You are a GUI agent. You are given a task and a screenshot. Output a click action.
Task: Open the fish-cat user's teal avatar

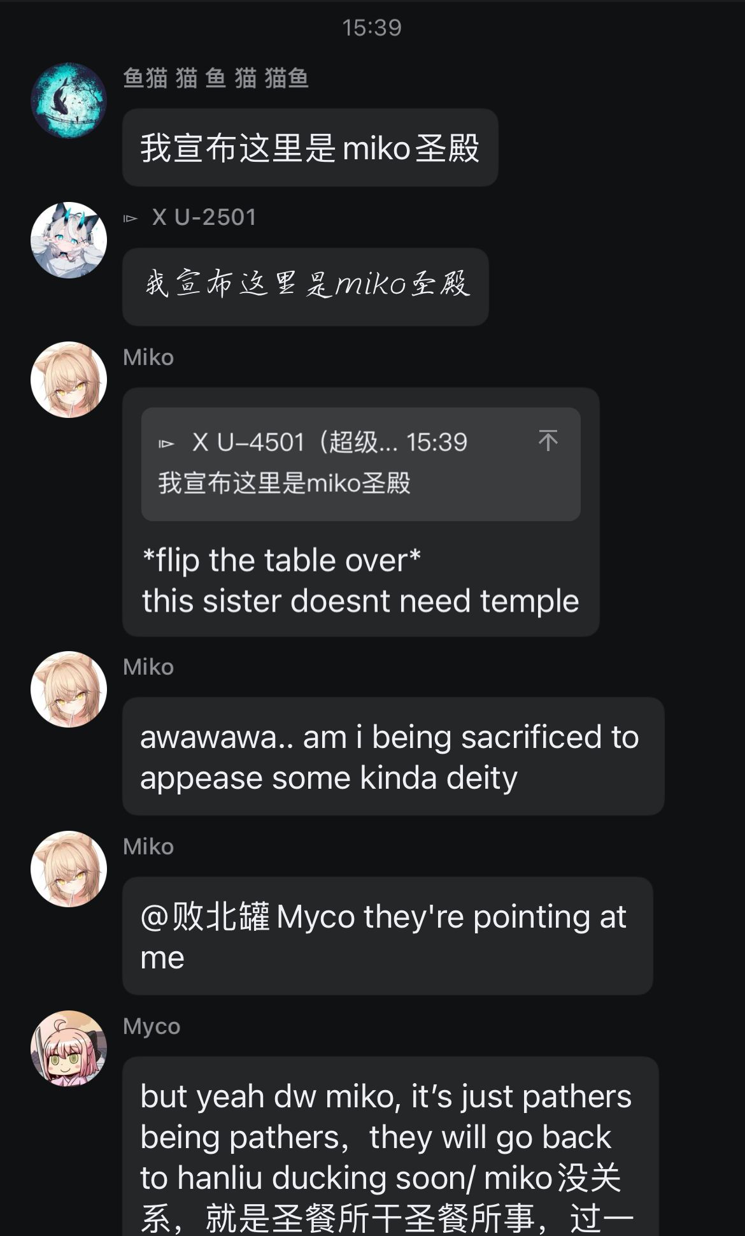69,100
